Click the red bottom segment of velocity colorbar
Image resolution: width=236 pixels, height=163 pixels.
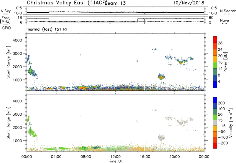pos(215,146)
